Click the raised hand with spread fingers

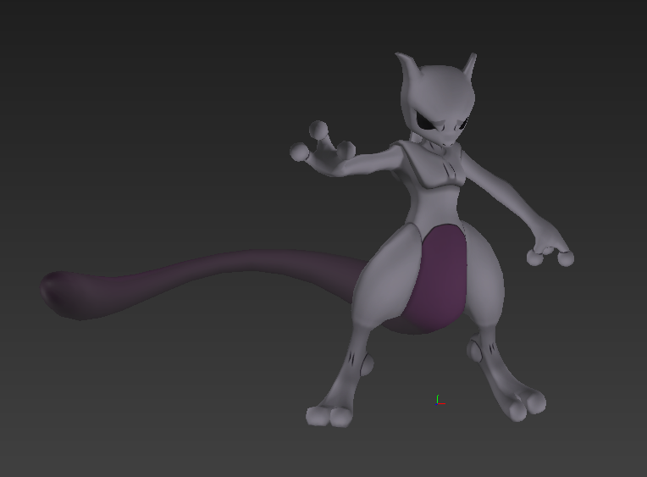[x=319, y=147]
